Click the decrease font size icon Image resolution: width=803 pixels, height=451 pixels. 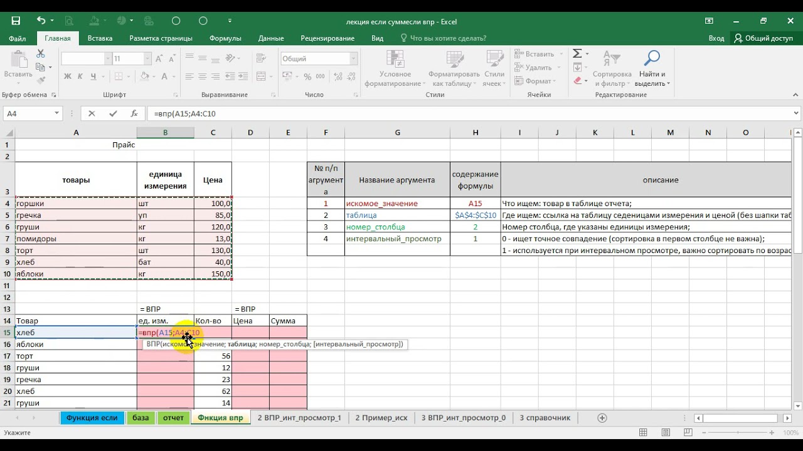(x=174, y=58)
